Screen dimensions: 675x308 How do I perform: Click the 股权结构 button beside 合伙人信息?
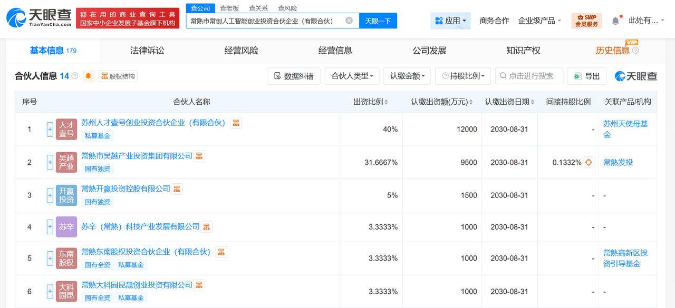pos(118,76)
